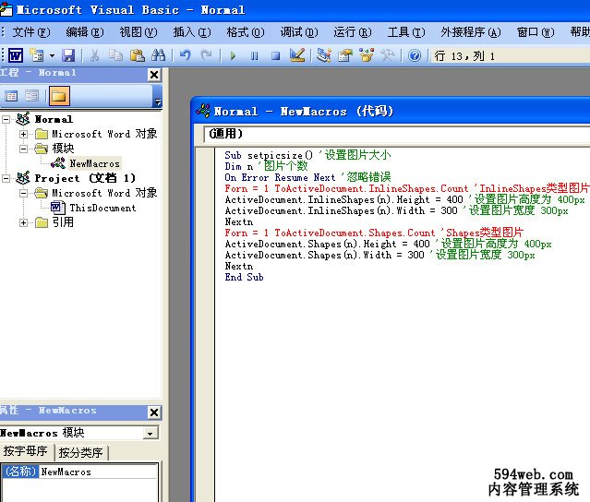Image resolution: width=590 pixels, height=502 pixels.
Task: Open the 格式(O) menu
Action: tap(246, 32)
